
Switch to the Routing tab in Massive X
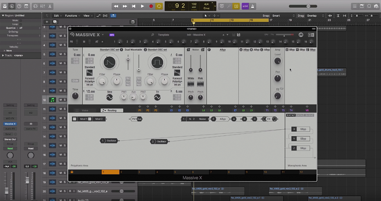coord(112,110)
